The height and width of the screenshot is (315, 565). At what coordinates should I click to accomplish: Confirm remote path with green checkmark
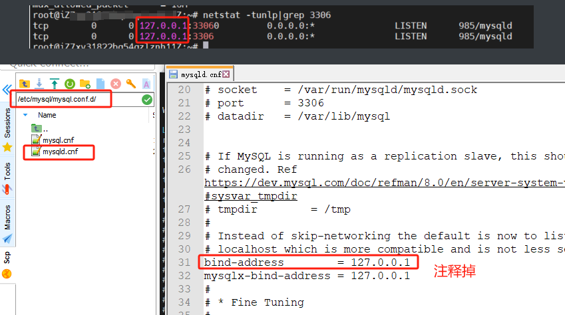click(x=147, y=100)
